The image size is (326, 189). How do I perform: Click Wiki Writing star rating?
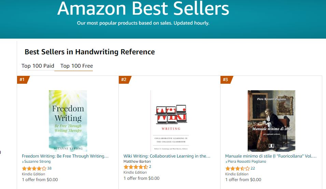[136, 167]
